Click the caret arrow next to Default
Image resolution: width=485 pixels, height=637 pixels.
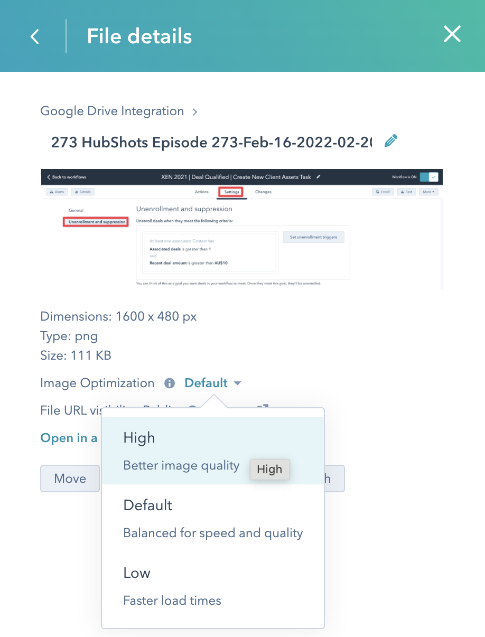pos(237,383)
